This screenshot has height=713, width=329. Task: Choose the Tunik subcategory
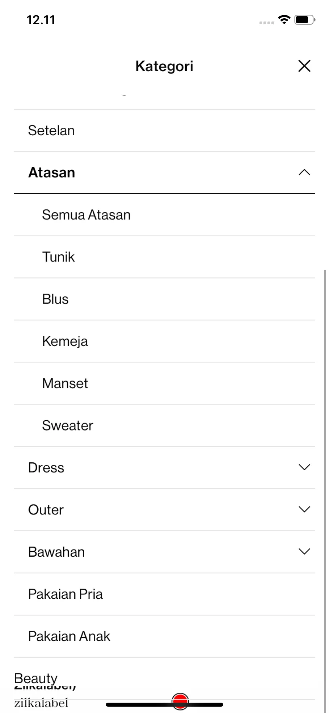click(164, 257)
